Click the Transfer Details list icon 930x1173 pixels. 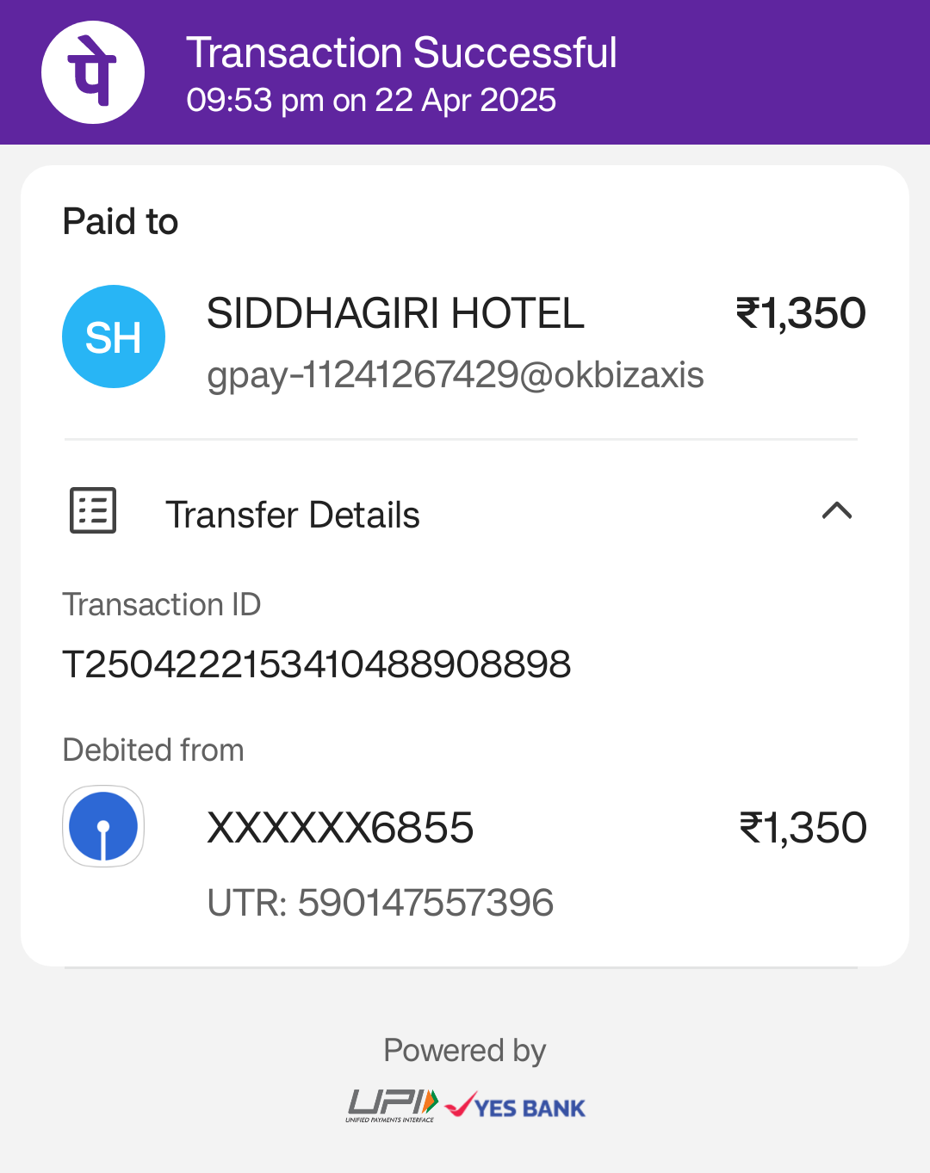point(93,511)
